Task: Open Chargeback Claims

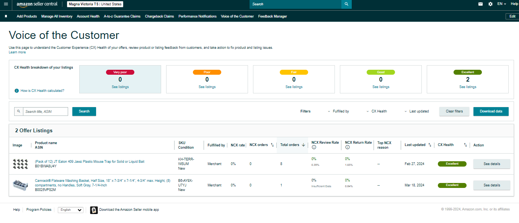Action: (x=160, y=16)
